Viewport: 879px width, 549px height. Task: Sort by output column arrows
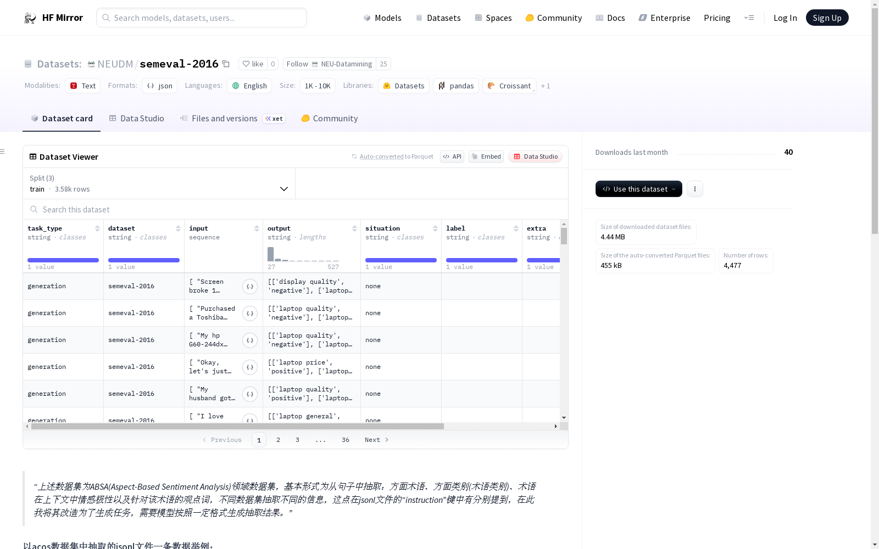point(354,228)
